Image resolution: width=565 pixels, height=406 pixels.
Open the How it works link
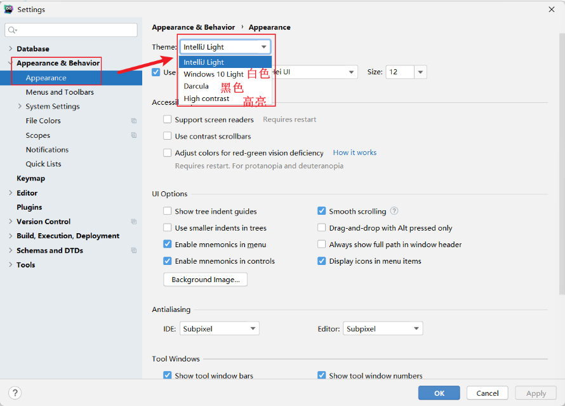pos(355,152)
